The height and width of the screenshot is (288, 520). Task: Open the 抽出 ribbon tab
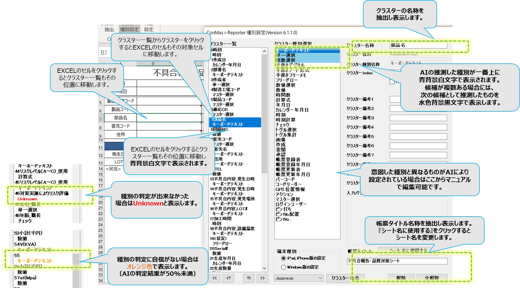click(109, 29)
